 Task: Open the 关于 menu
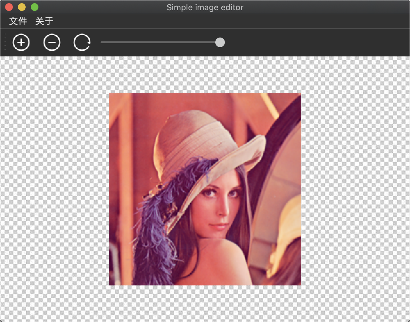pos(44,21)
